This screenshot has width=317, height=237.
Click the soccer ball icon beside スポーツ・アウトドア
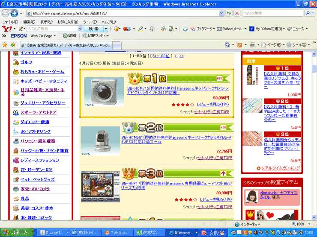click(16, 112)
